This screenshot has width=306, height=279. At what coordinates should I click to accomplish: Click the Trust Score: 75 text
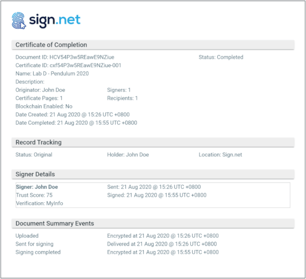pos(34,195)
